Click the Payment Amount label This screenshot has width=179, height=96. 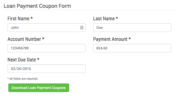tap(110, 39)
